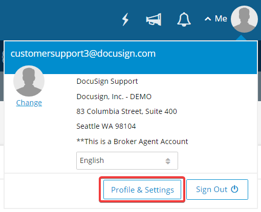This screenshot has width=261, height=212.
Task: Collapse the menu using the caret beside Me
Action: pos(208,19)
